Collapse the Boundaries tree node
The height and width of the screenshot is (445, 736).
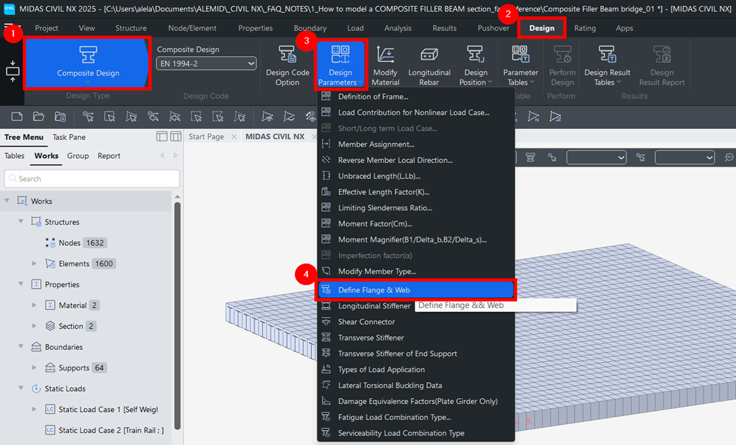(x=21, y=347)
